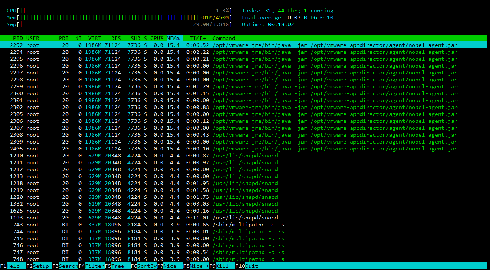Select multipathd process row PID 745

click(x=243, y=238)
